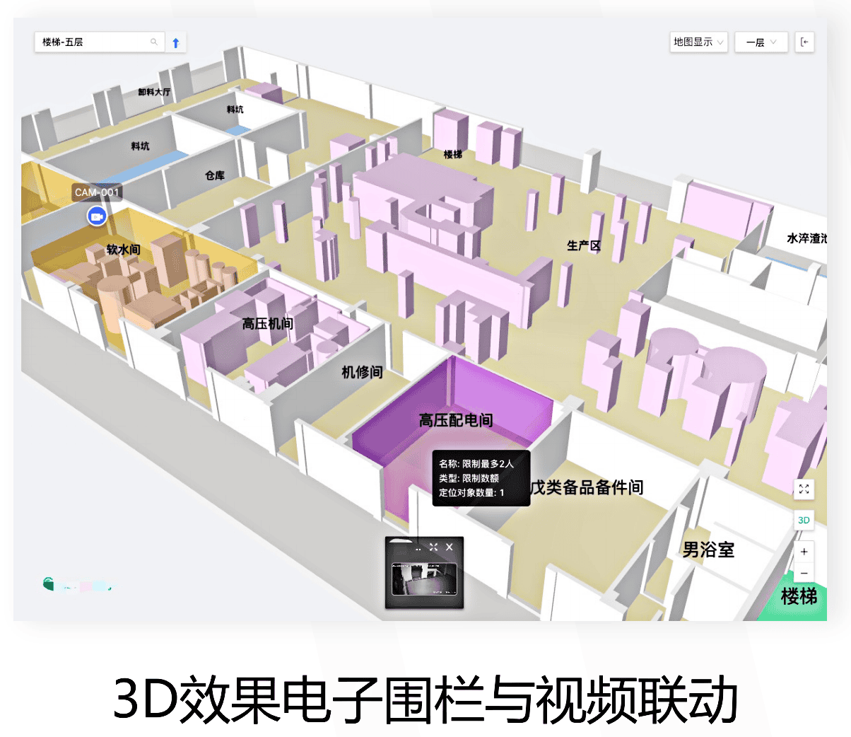Click the fullscreen map icon
The width and height of the screenshot is (851, 737).
[x=804, y=489]
